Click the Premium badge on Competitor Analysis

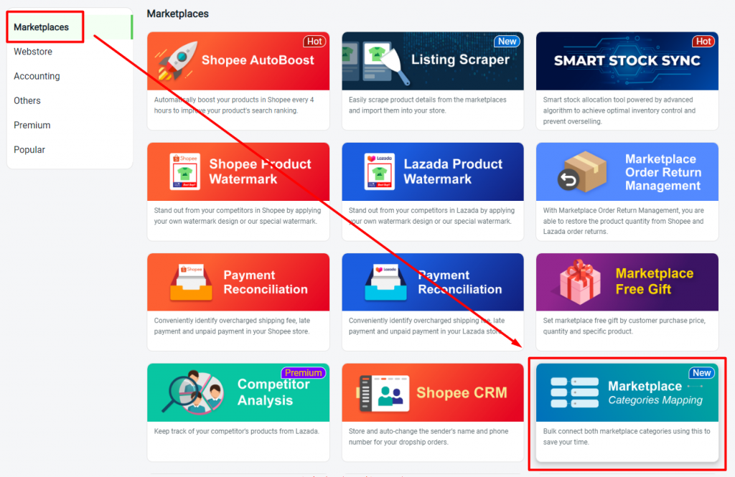point(304,373)
